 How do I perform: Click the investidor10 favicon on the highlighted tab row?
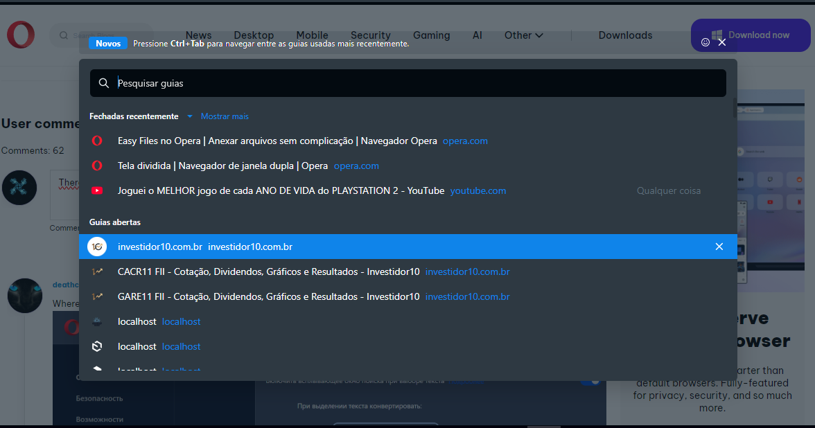97,247
